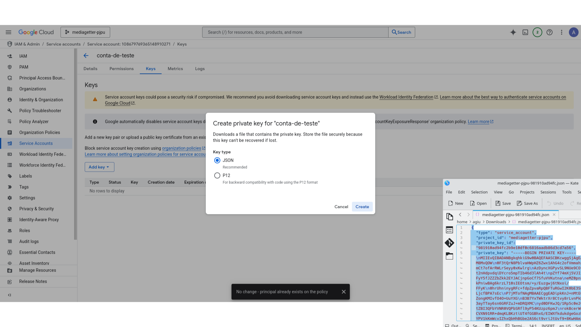The image size is (581, 327).
Task: Click New in Kate toolbar
Action: 456,203
